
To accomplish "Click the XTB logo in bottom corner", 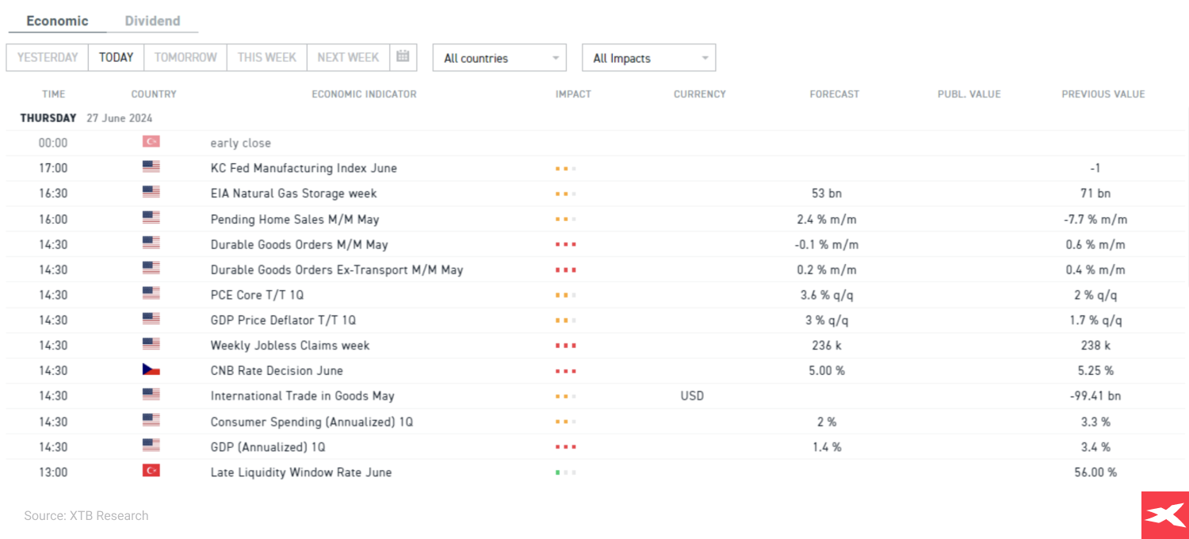I will (x=1164, y=515).
